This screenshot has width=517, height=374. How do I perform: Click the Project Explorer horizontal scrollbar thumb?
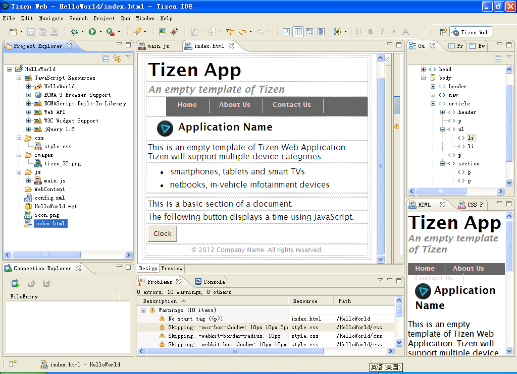(46, 255)
